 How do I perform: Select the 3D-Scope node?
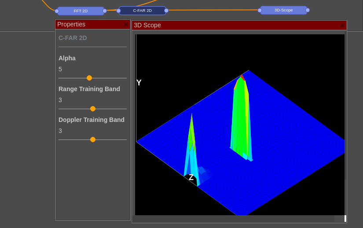point(283,10)
